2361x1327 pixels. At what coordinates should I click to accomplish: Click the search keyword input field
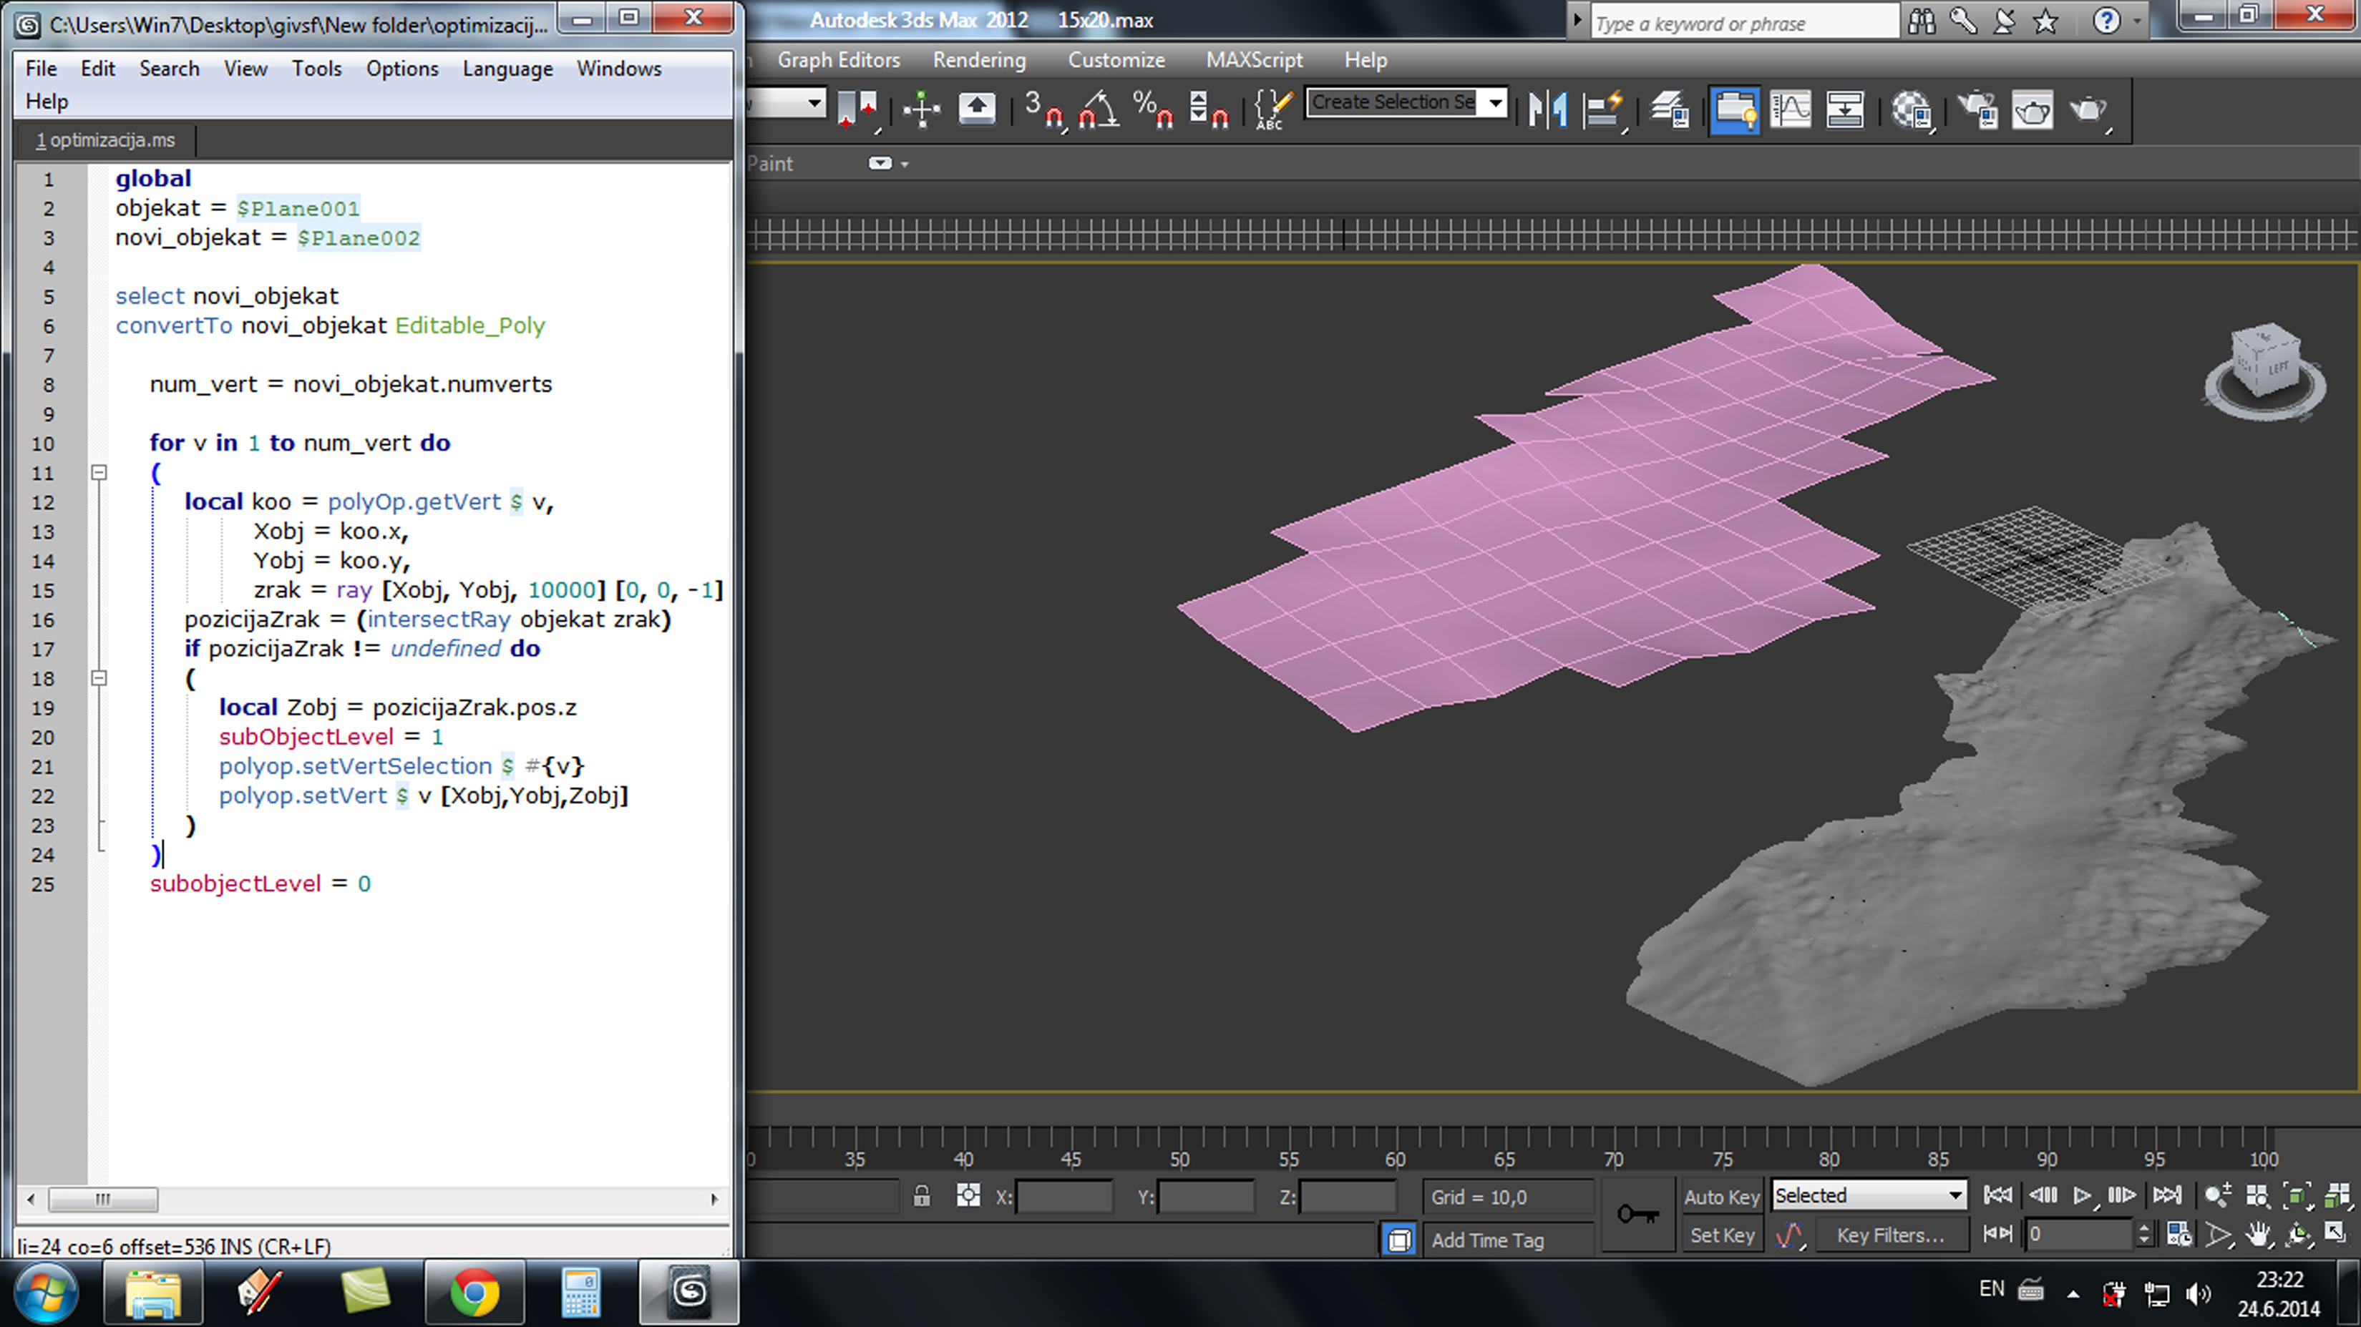click(x=1745, y=23)
